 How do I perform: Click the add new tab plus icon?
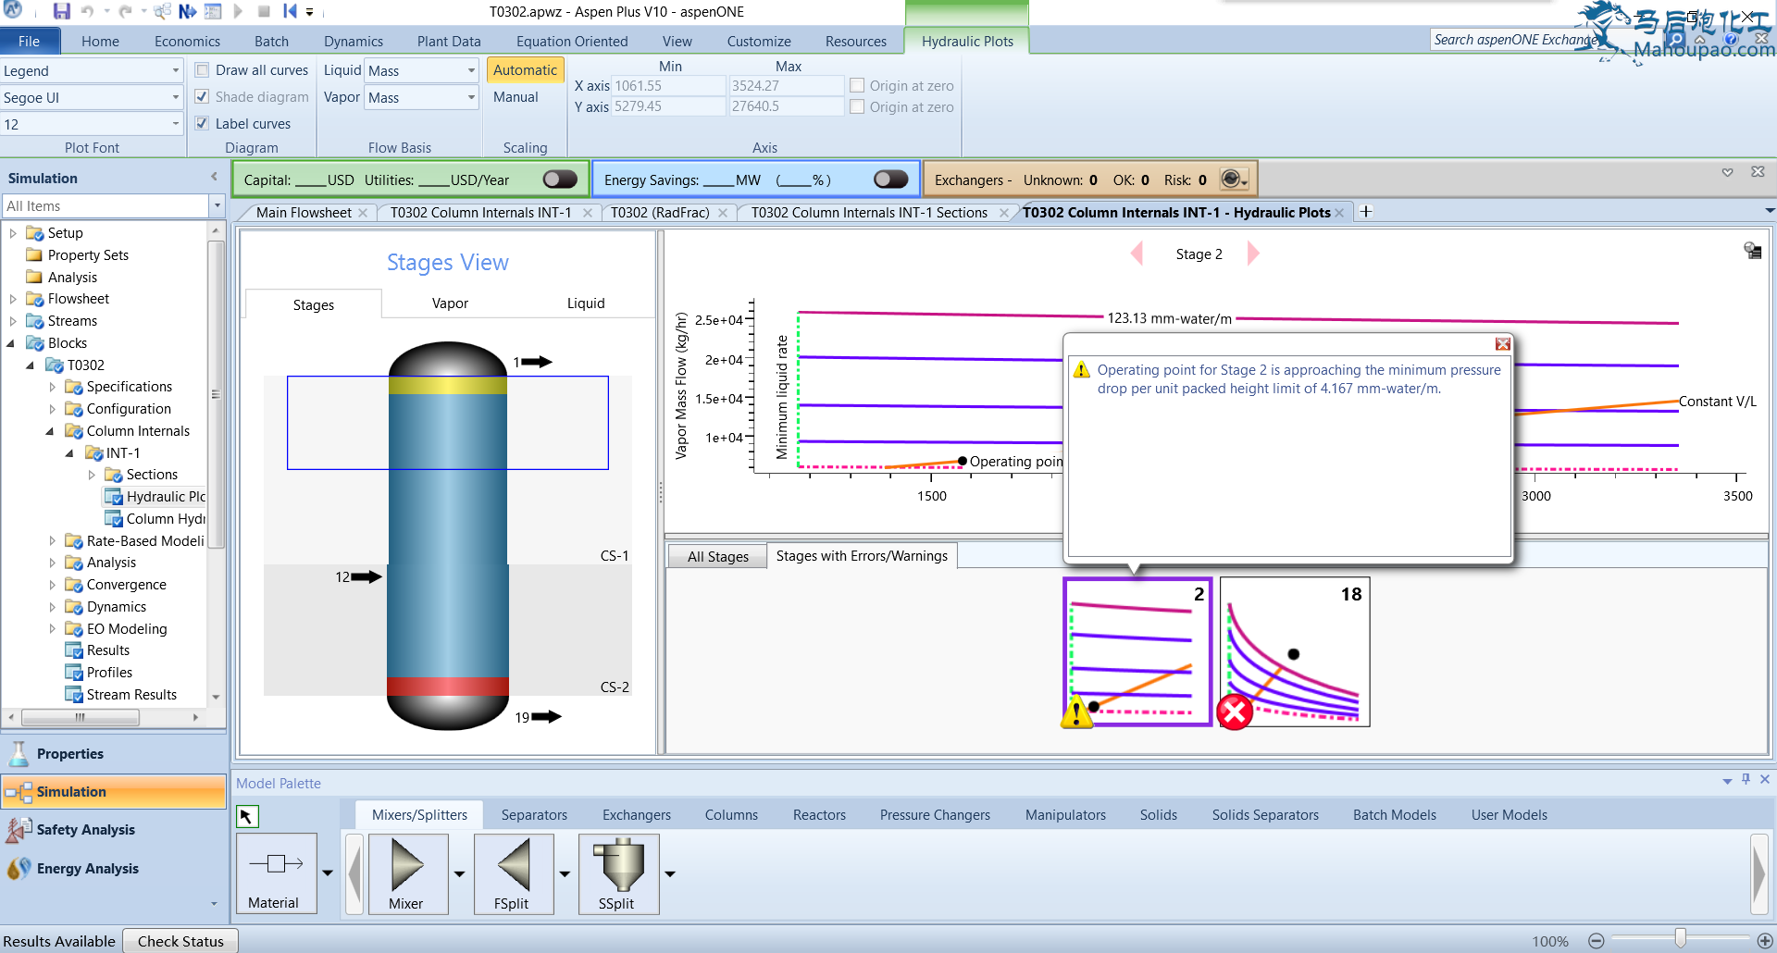point(1366,212)
